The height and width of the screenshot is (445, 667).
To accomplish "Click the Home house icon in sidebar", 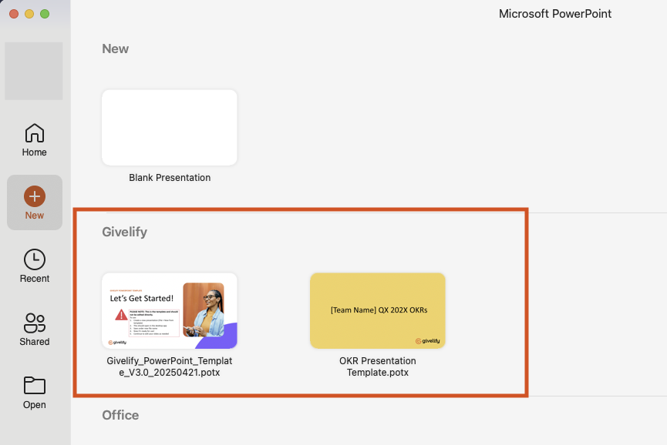I will (35, 133).
